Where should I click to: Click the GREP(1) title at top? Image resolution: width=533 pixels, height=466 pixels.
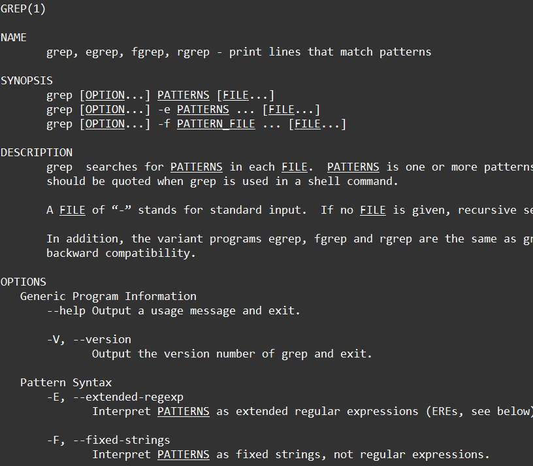tap(23, 9)
